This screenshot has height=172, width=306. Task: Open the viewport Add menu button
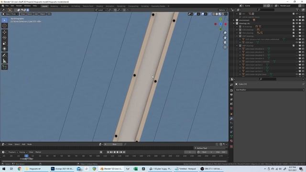coord(36,14)
